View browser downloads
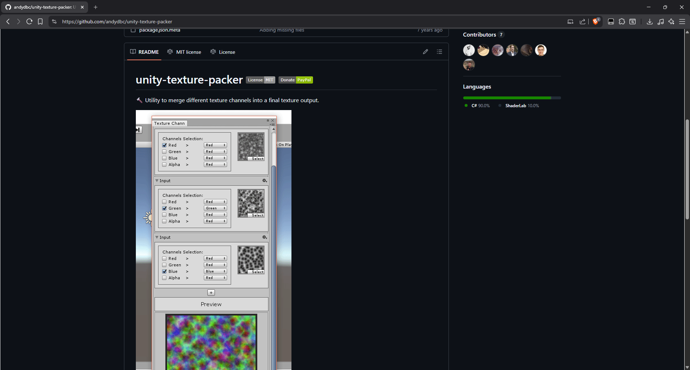Image resolution: width=690 pixels, height=370 pixels. tap(650, 22)
